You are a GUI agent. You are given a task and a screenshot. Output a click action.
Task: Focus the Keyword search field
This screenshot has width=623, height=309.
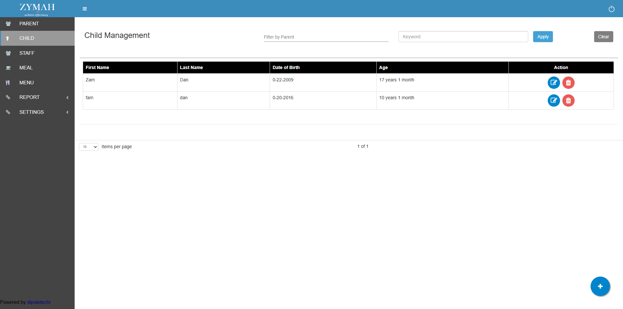[463, 37]
